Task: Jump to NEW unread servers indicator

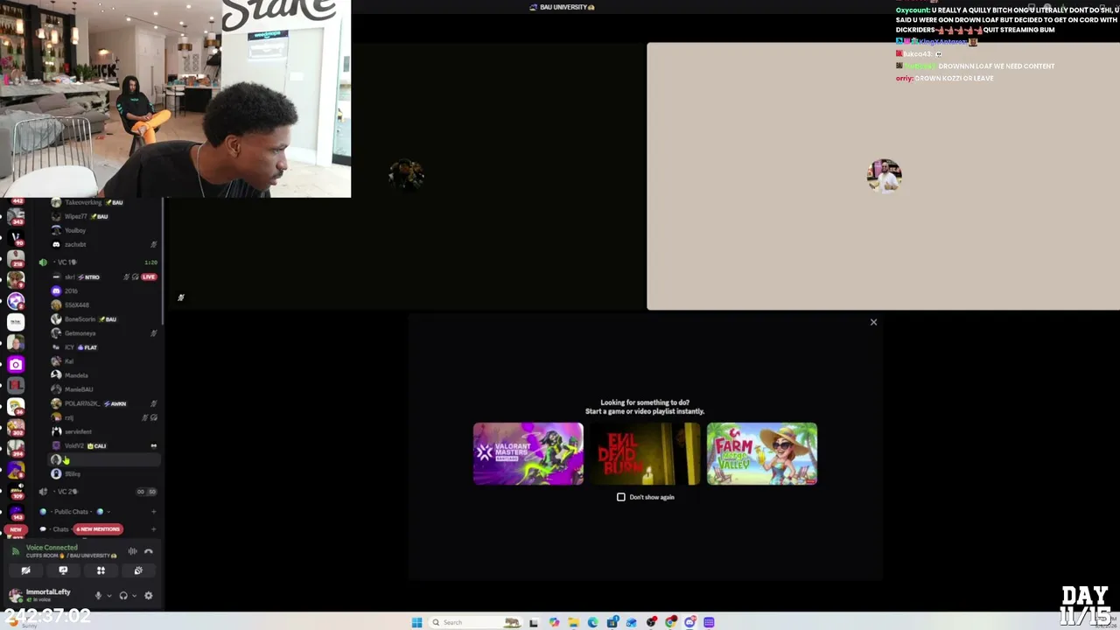Action: [15, 529]
